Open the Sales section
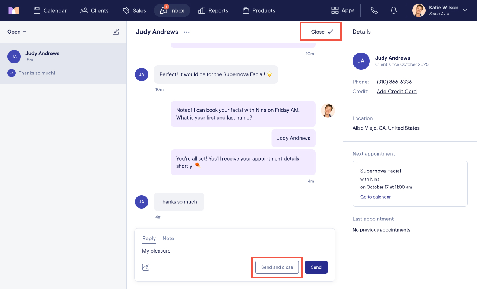 [x=135, y=10]
